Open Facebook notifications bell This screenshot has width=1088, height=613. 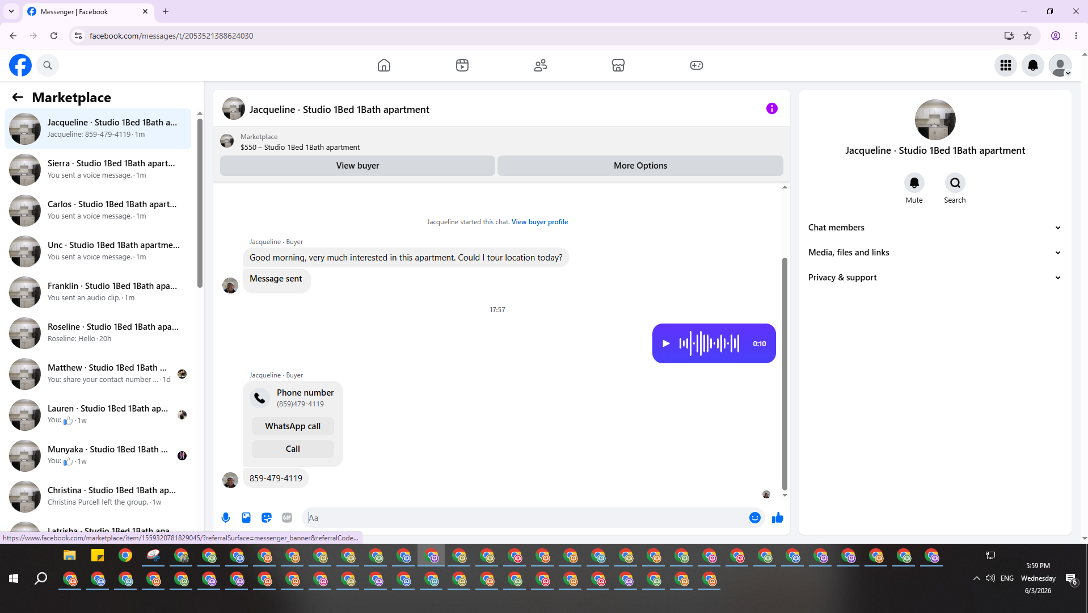point(1033,65)
